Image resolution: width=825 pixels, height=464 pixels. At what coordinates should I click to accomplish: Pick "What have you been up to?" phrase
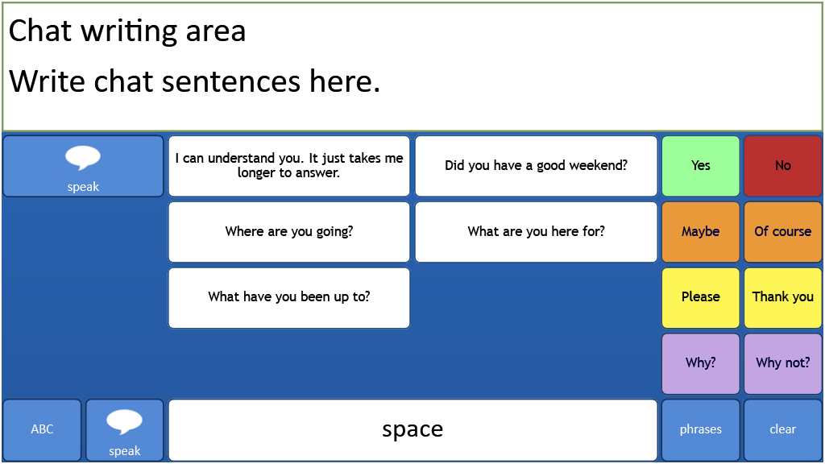[x=289, y=297]
